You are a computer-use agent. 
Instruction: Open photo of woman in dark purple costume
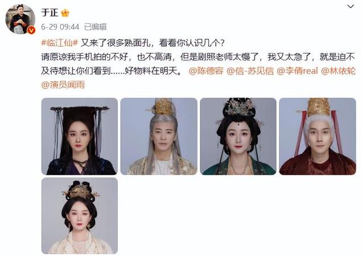(x=80, y=136)
